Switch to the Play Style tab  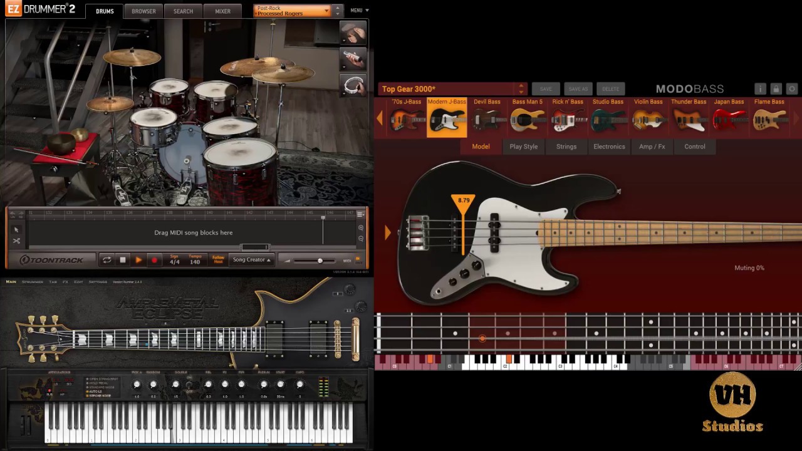coord(524,147)
